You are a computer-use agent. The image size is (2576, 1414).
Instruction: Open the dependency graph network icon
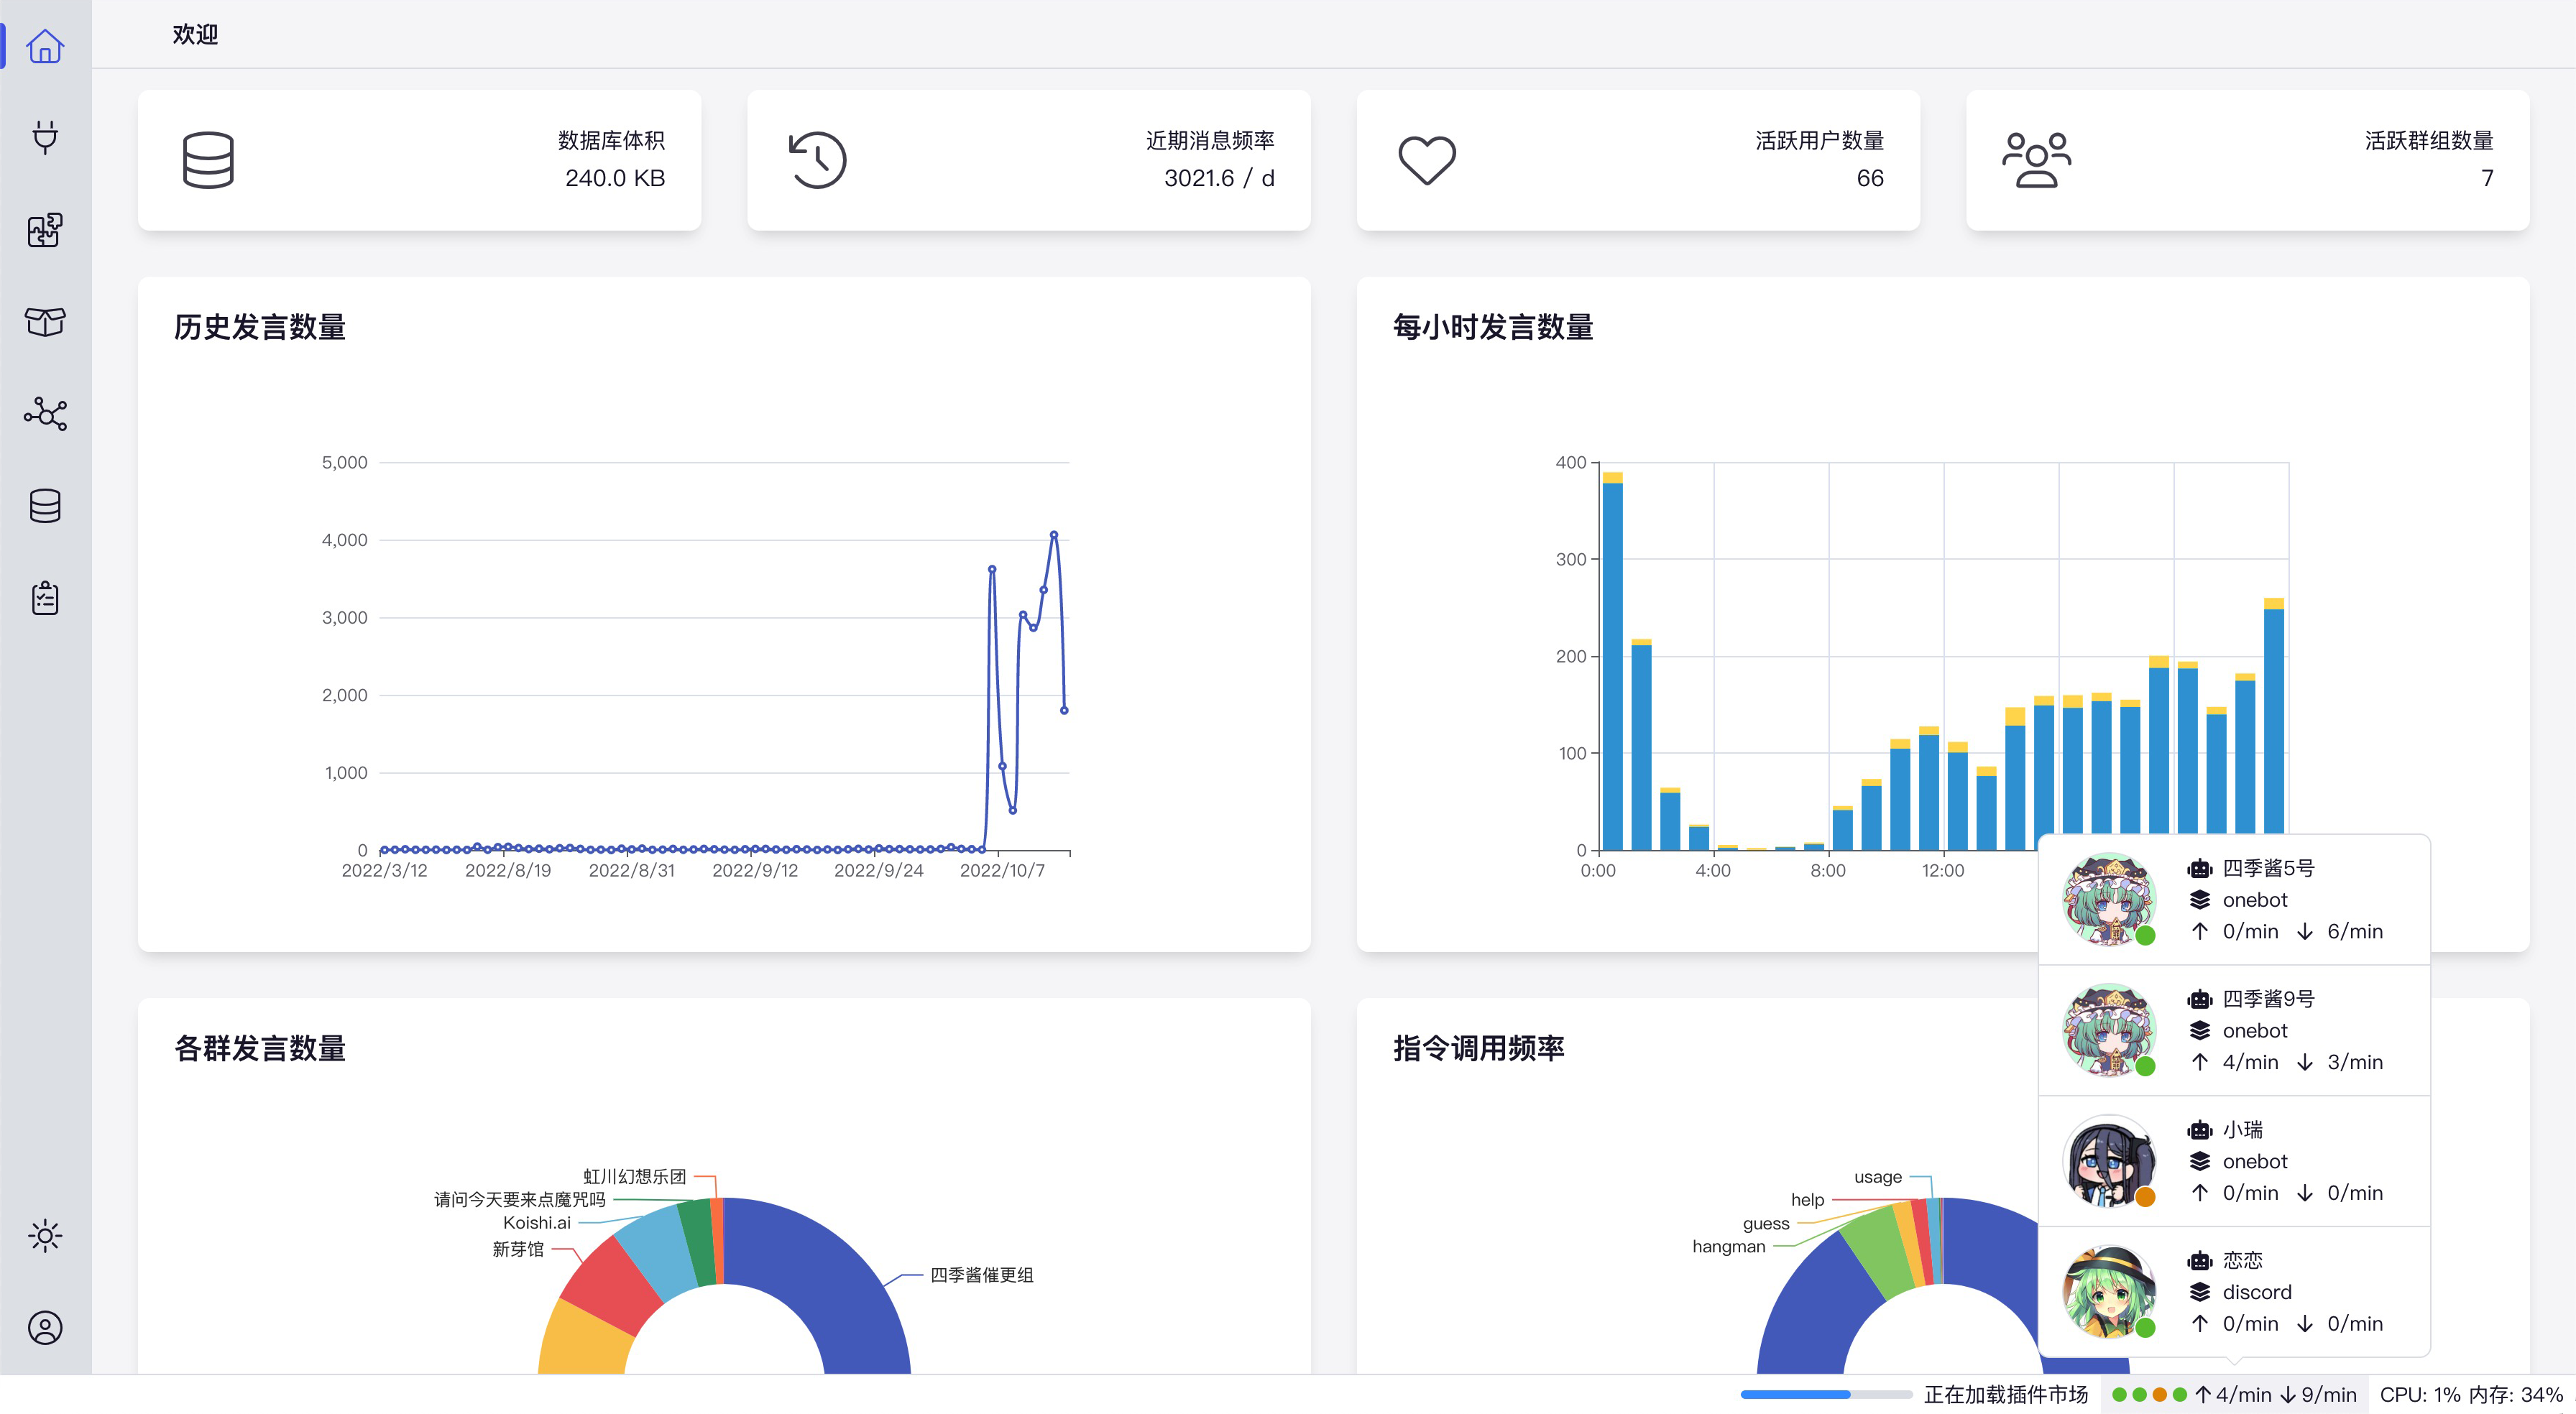(45, 414)
